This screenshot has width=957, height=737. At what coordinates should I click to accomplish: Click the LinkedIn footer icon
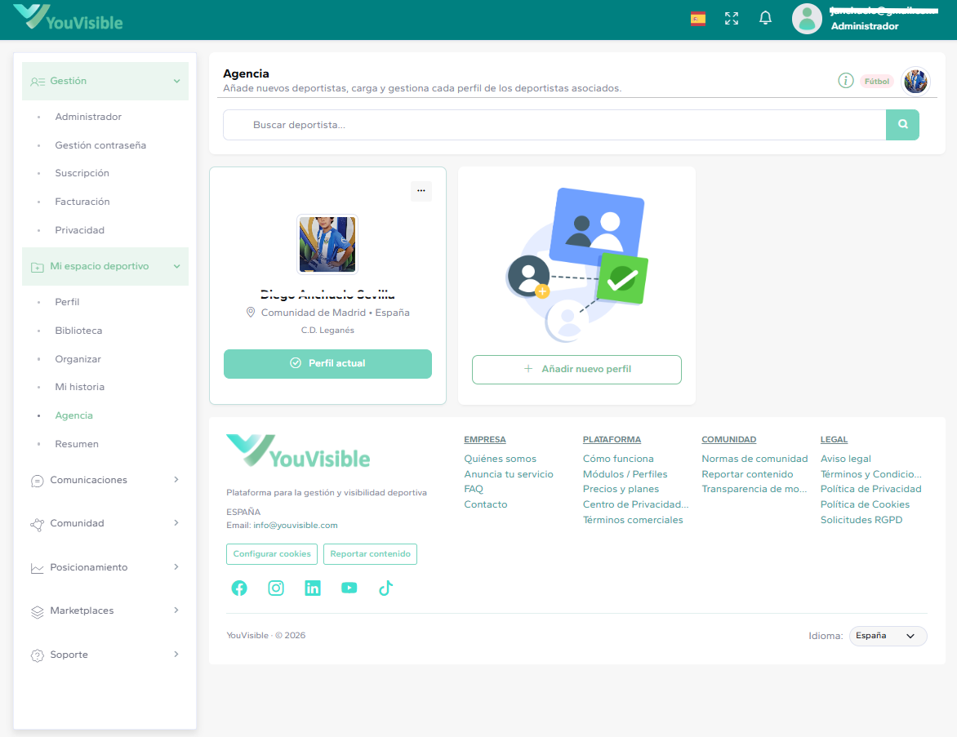click(313, 588)
